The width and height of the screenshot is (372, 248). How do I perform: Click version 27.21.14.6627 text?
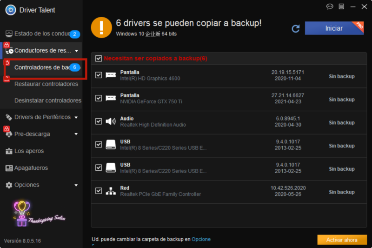(288, 95)
